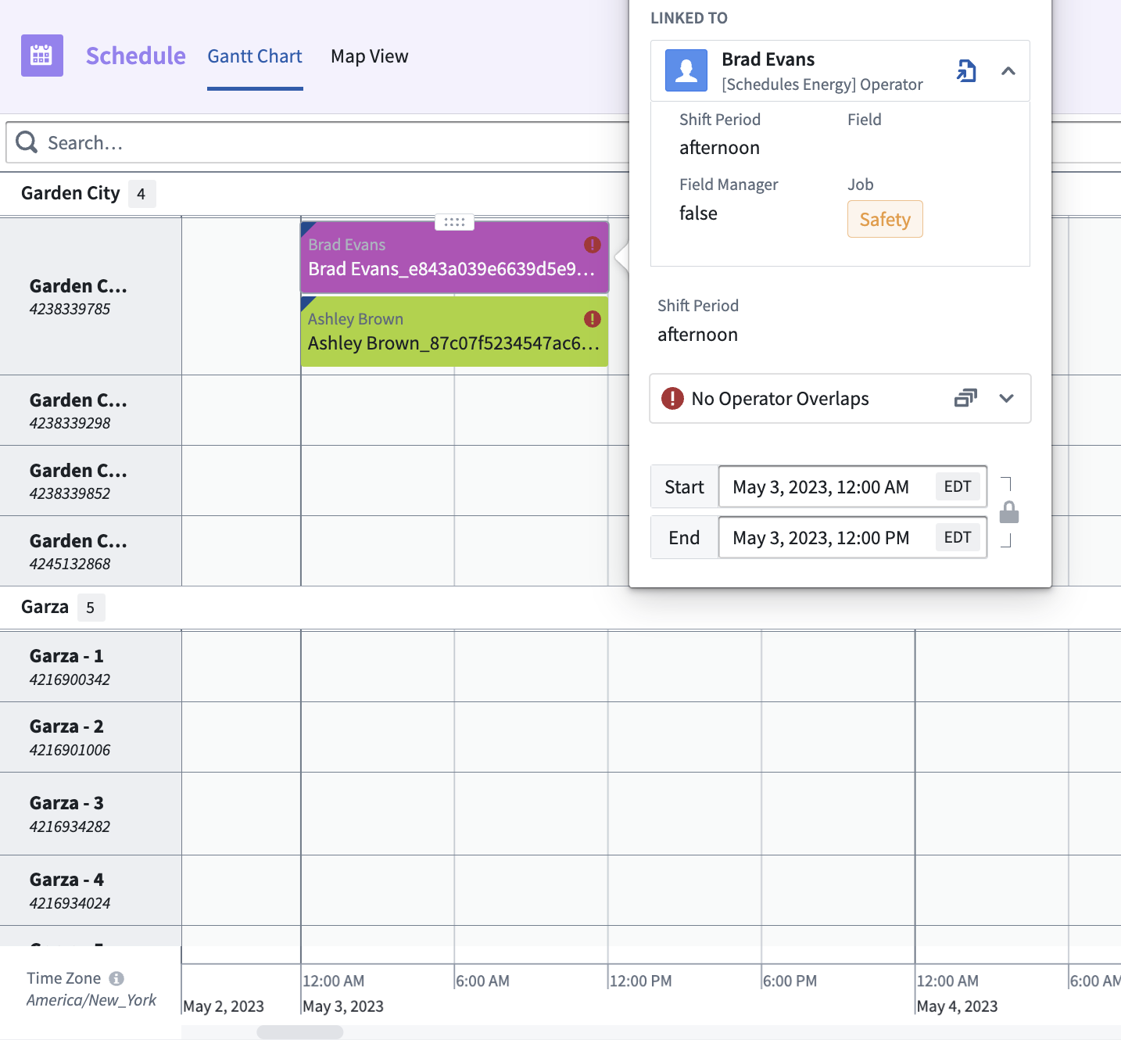Click the No Operator Overlaps error icon
1121x1040 pixels.
pos(672,399)
